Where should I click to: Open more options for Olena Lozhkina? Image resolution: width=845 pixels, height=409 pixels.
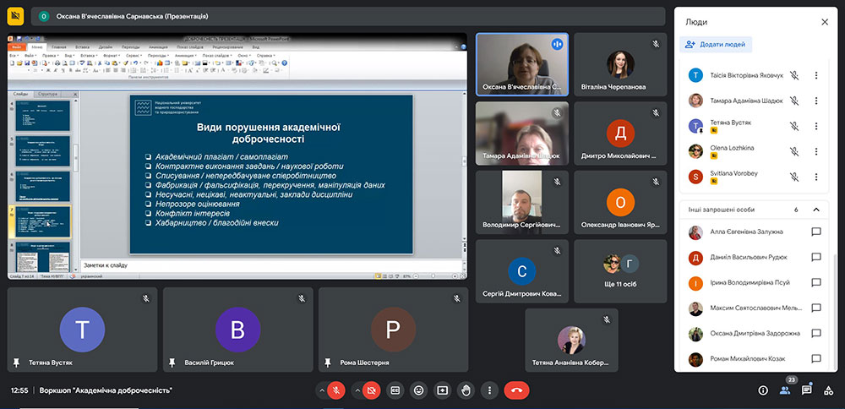tap(816, 152)
